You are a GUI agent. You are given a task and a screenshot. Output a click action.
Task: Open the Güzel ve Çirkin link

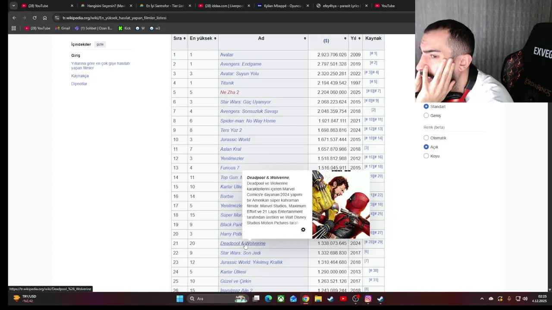pyautogui.click(x=235, y=281)
